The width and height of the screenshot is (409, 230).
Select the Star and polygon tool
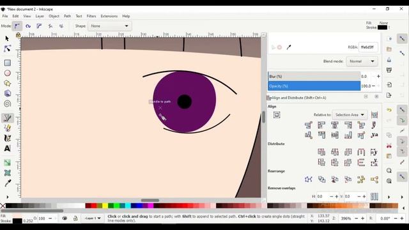pyautogui.click(x=7, y=83)
